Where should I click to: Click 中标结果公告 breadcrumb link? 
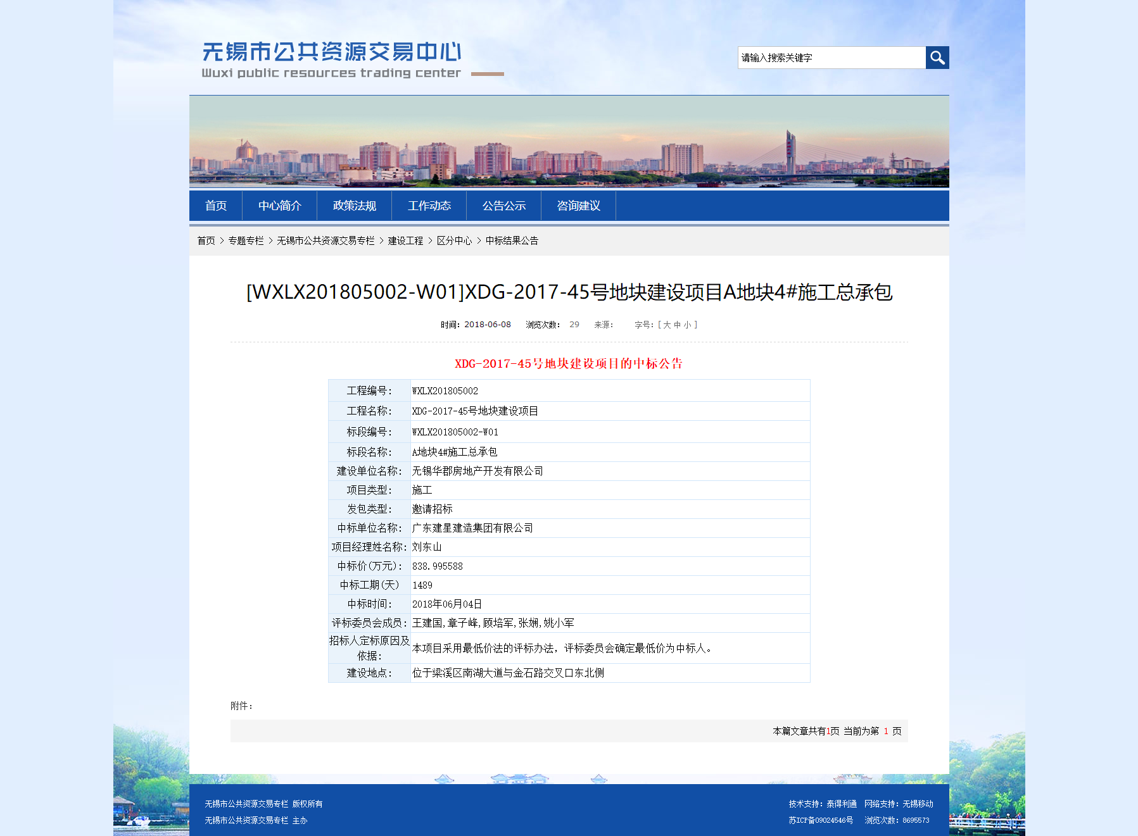(512, 240)
